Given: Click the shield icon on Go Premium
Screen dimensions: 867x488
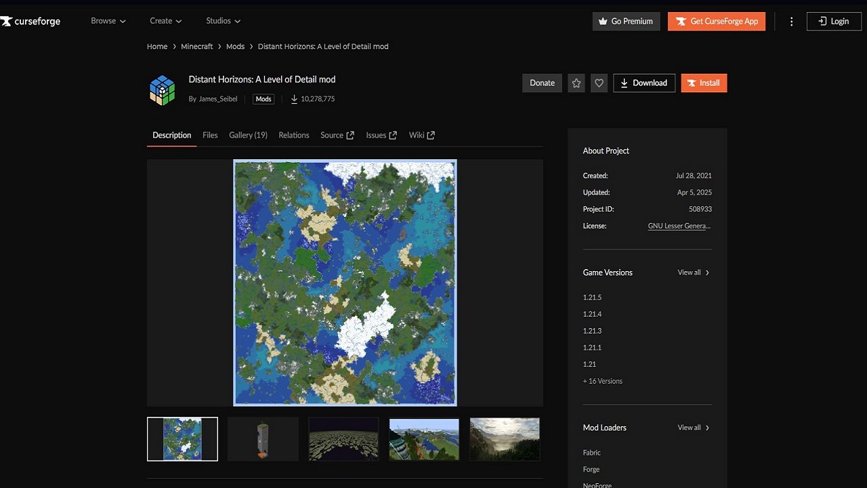Looking at the screenshot, I should click(x=601, y=21).
